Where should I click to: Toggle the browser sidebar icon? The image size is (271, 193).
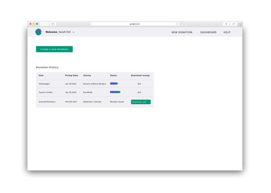click(53, 24)
